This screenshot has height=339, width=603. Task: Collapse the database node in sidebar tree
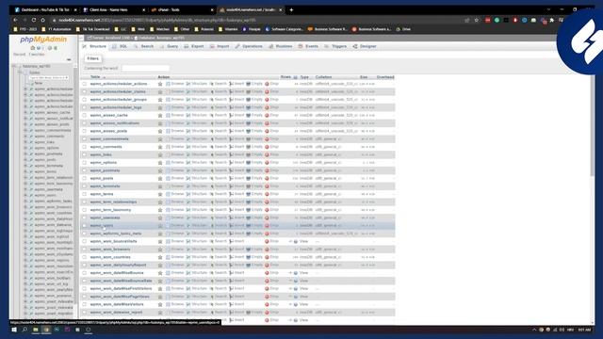[14, 66]
